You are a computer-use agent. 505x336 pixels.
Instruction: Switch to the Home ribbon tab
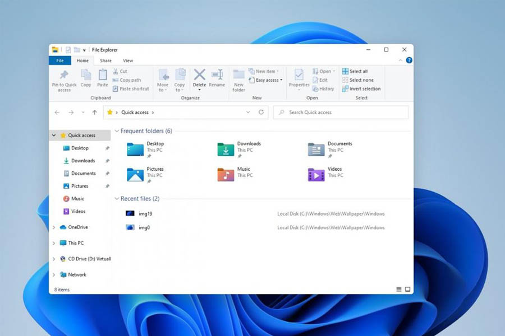click(82, 60)
